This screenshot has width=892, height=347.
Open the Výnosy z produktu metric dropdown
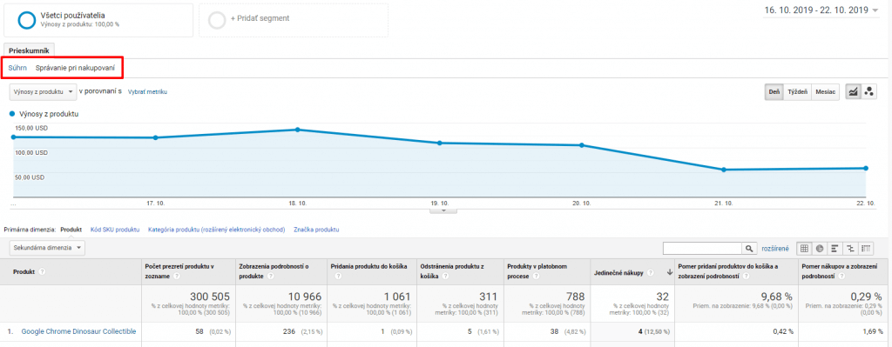click(44, 91)
